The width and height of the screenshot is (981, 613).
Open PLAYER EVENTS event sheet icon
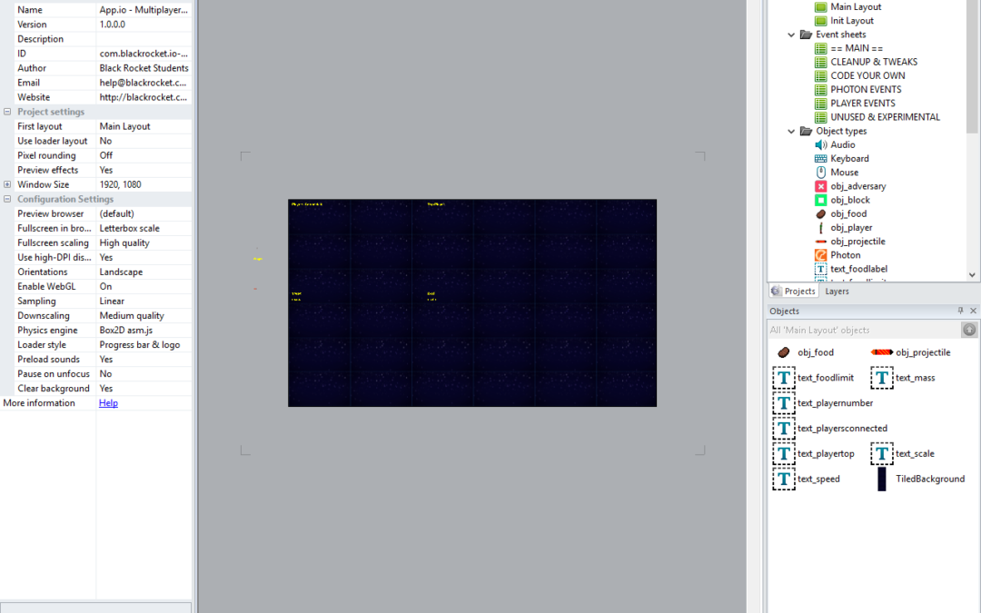(820, 104)
